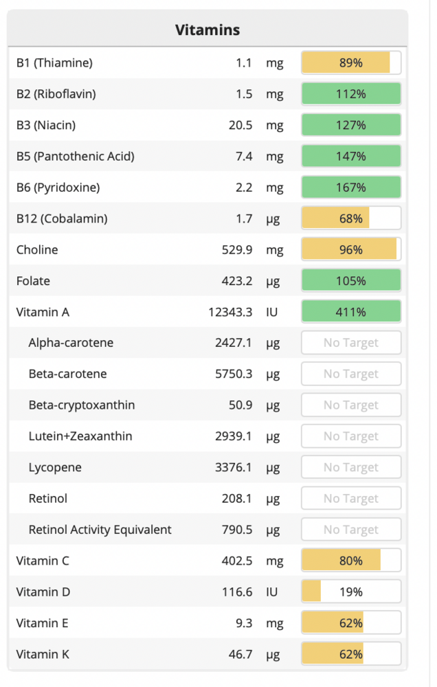The height and width of the screenshot is (687, 437).
Task: Select the Choline nutrient label
Action: [x=37, y=249]
